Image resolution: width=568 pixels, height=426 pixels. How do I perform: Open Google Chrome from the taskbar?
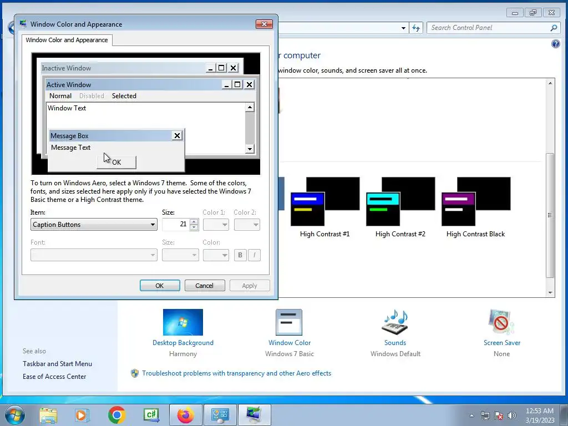click(x=116, y=415)
